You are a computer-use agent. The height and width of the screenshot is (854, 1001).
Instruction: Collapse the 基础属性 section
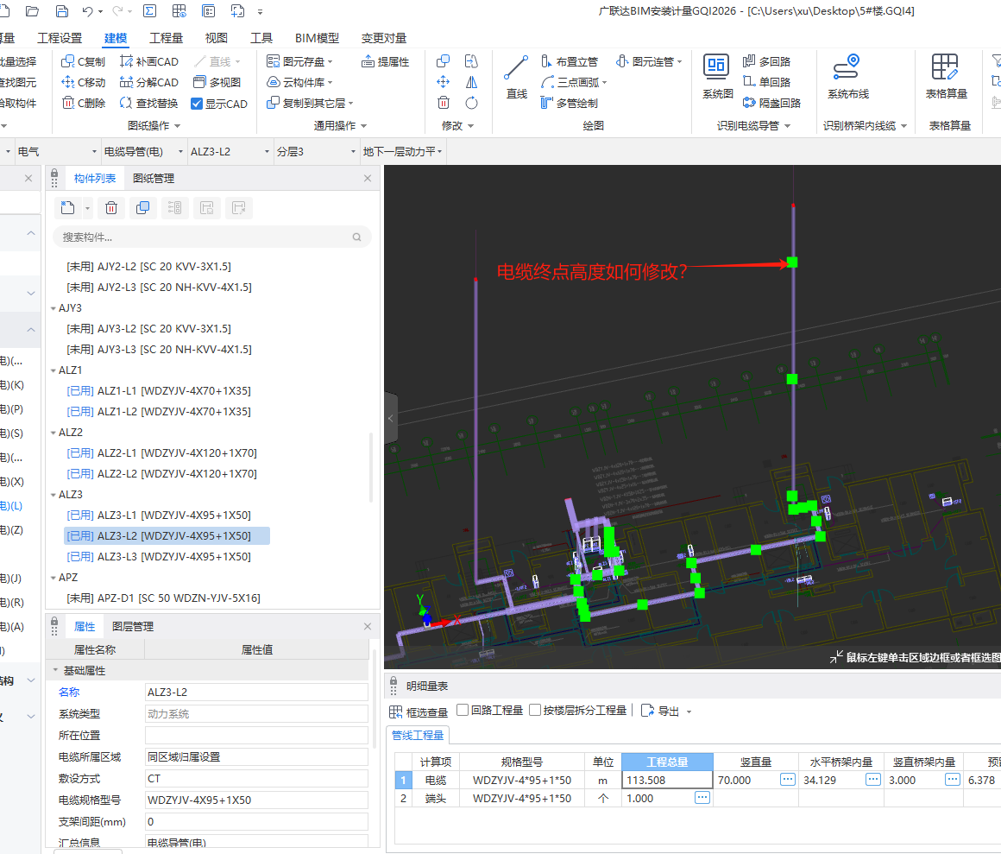55,670
